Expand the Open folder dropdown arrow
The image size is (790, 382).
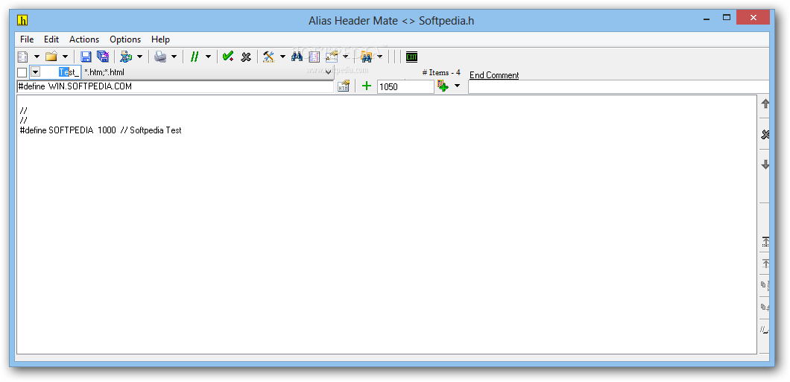click(65, 57)
